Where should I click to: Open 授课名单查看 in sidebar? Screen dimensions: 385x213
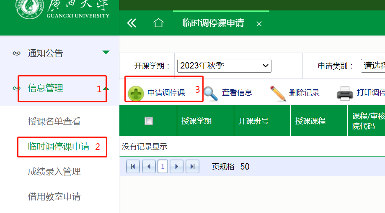pyautogui.click(x=54, y=122)
